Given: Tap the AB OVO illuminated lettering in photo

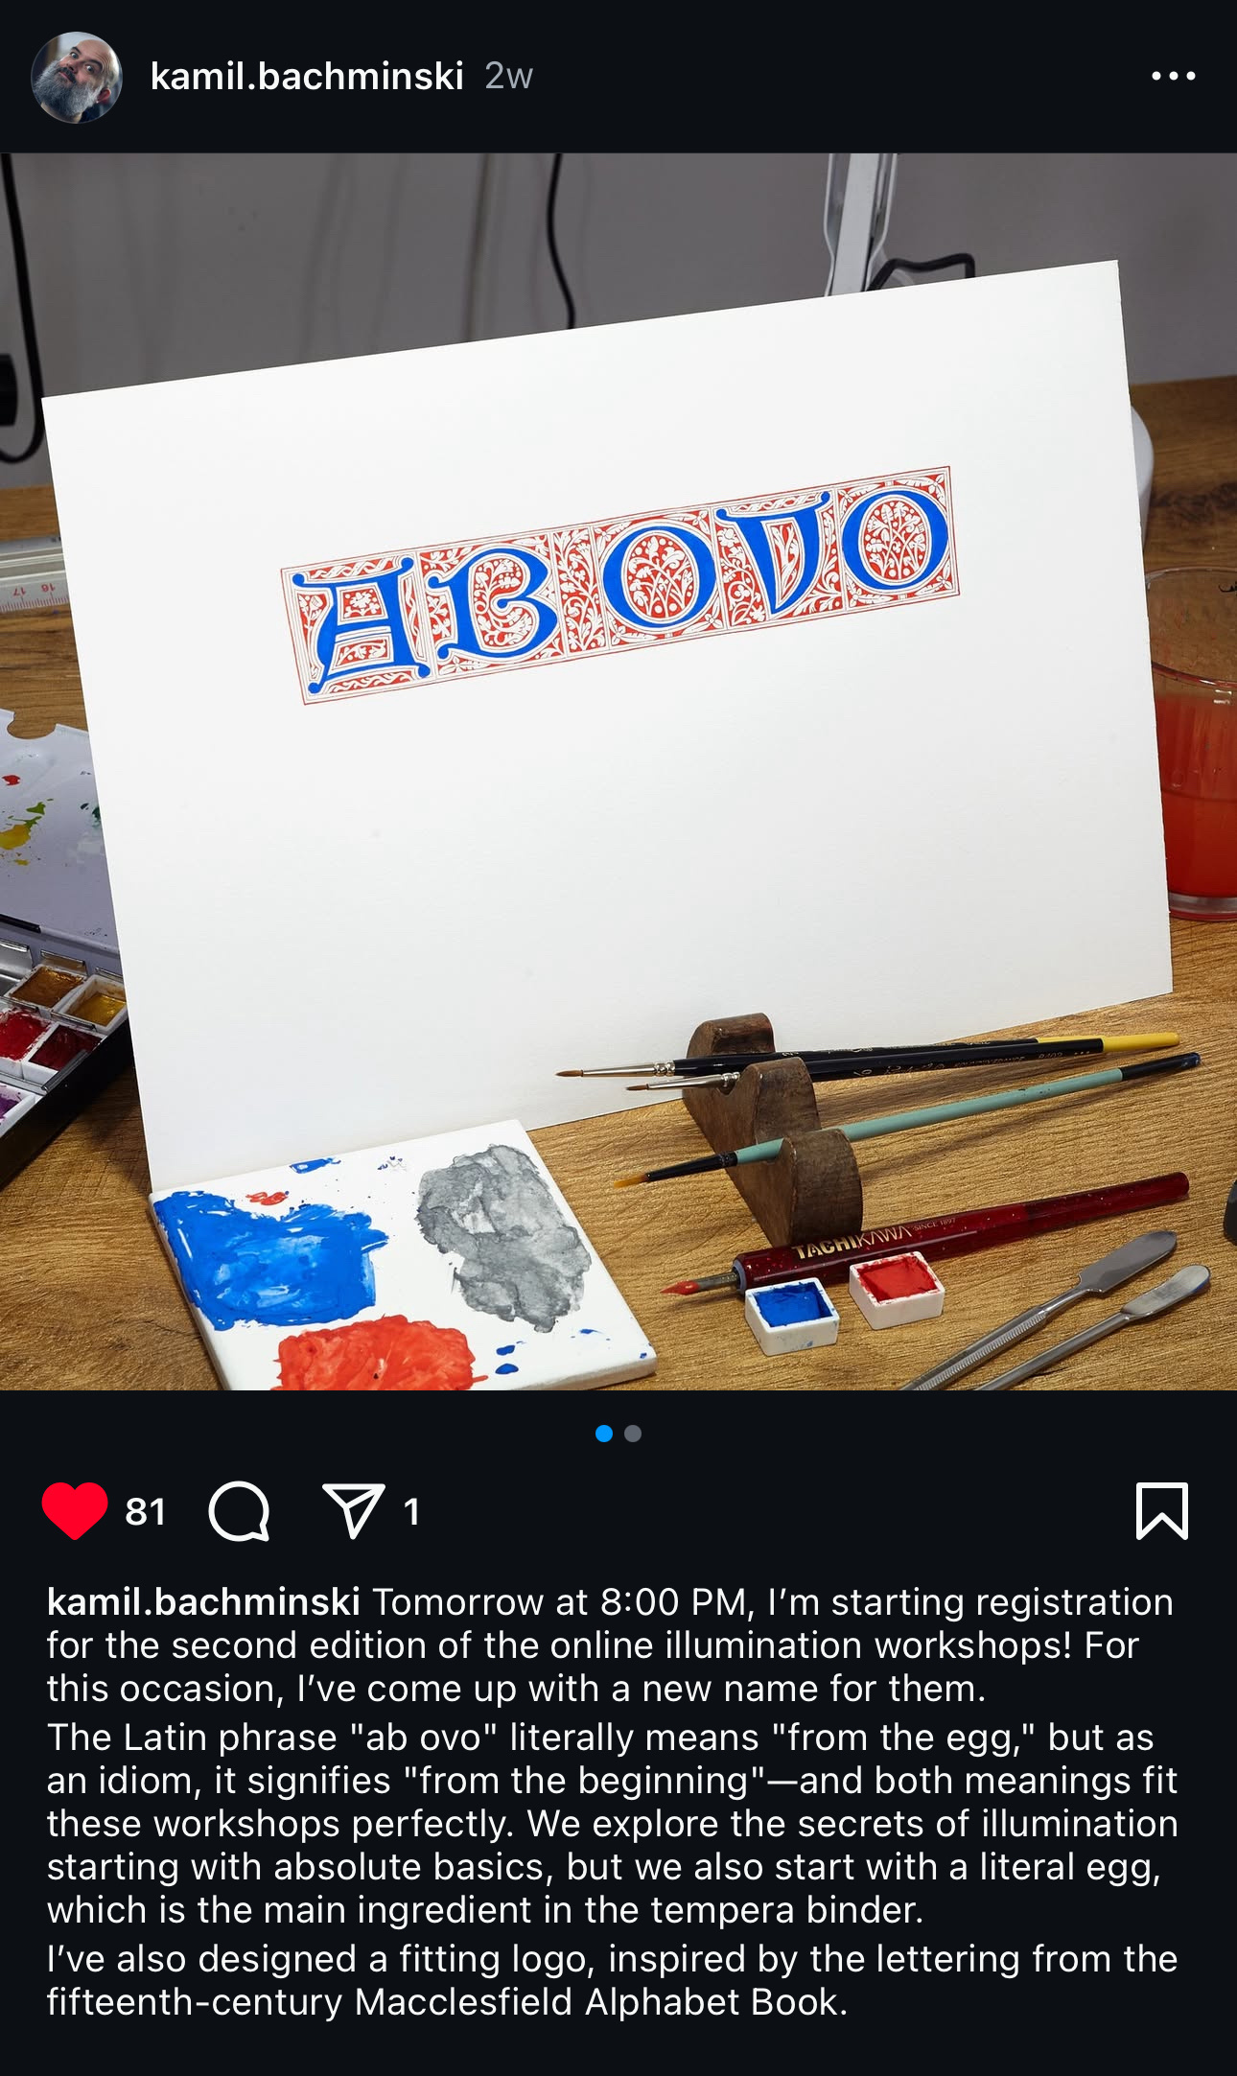Looking at the screenshot, I should (620, 585).
